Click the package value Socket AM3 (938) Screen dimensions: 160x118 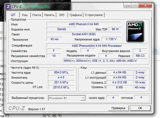(x=84, y=34)
